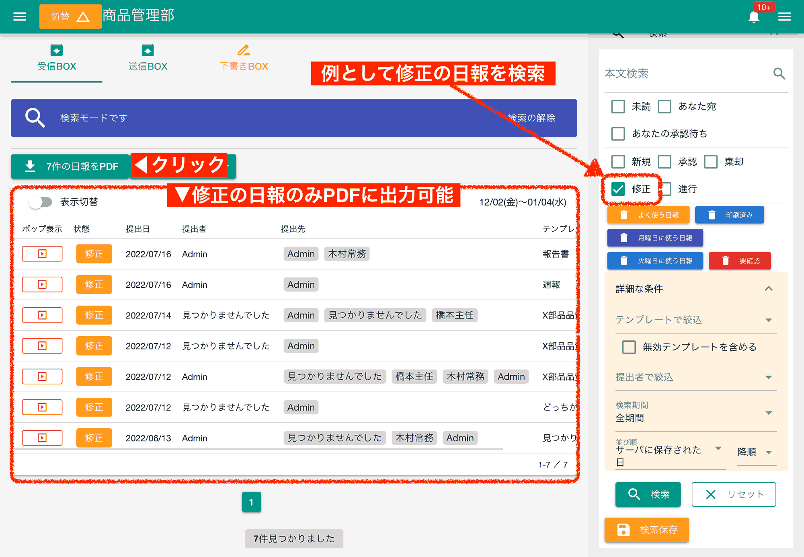Save the current search with 検索保存

[646, 530]
